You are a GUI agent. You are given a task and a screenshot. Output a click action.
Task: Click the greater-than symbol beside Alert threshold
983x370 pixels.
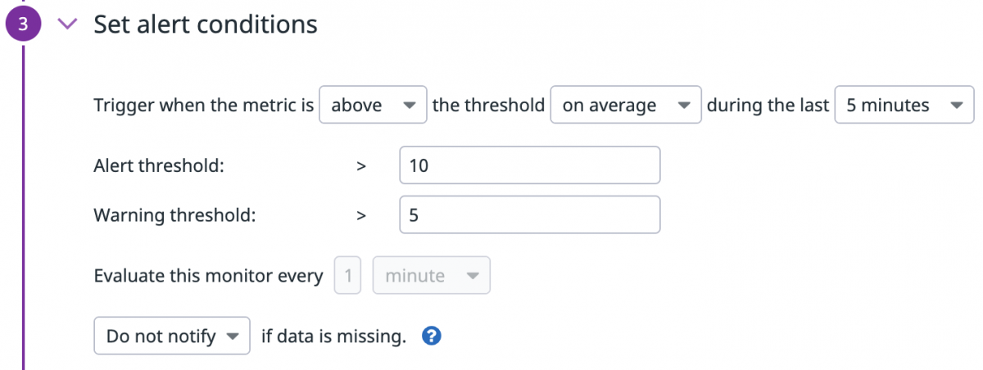point(361,165)
